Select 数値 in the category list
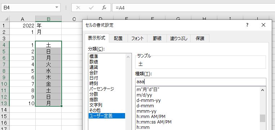 pos(107,62)
